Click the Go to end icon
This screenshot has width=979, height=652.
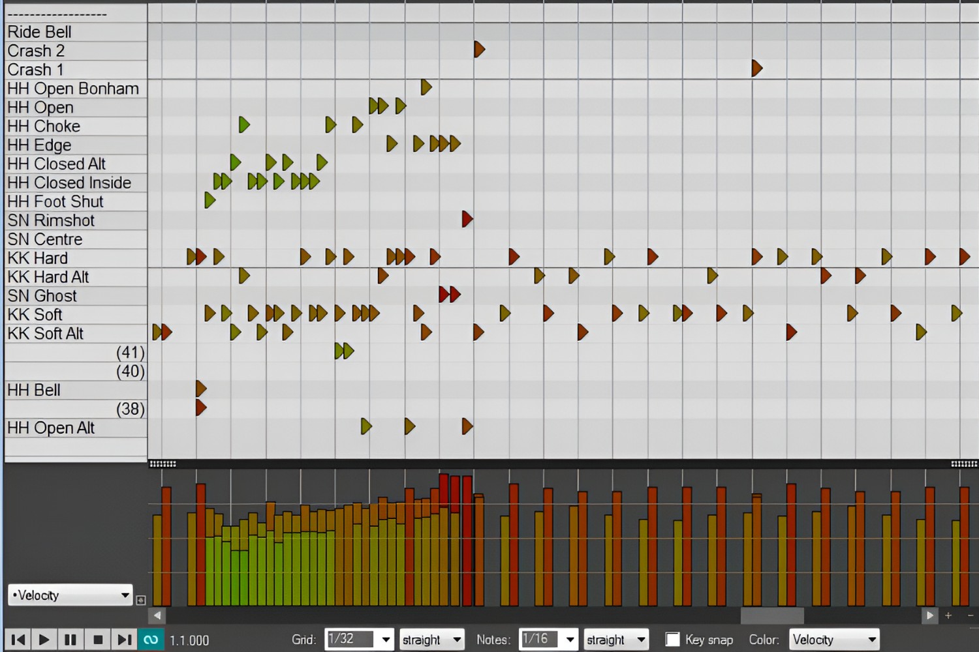click(124, 639)
